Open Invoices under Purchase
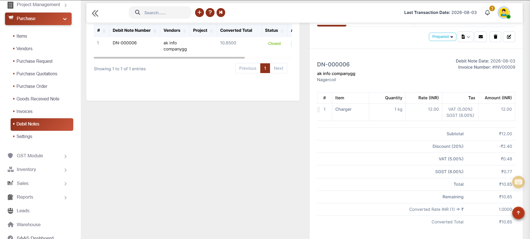 (x=25, y=112)
